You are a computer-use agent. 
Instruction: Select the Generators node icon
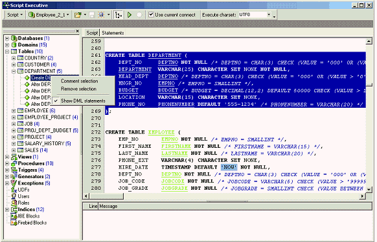[14, 177]
